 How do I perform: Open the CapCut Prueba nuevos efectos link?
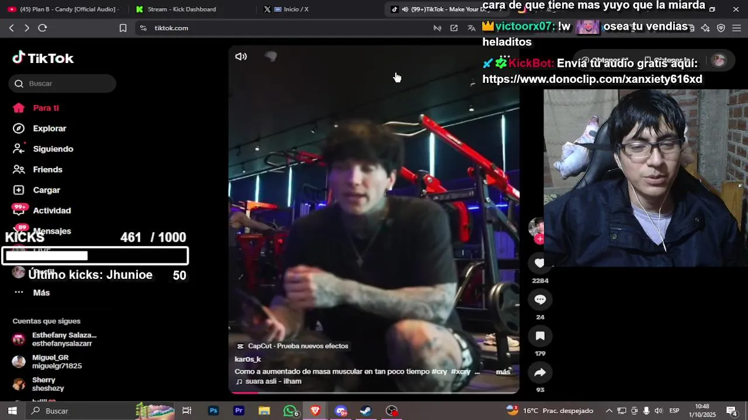click(x=293, y=346)
